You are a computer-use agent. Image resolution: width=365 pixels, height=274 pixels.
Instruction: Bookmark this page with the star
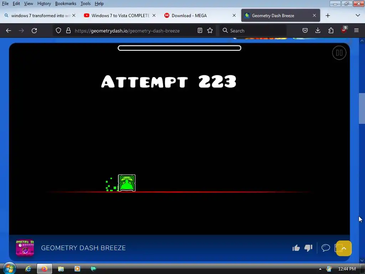(x=210, y=31)
